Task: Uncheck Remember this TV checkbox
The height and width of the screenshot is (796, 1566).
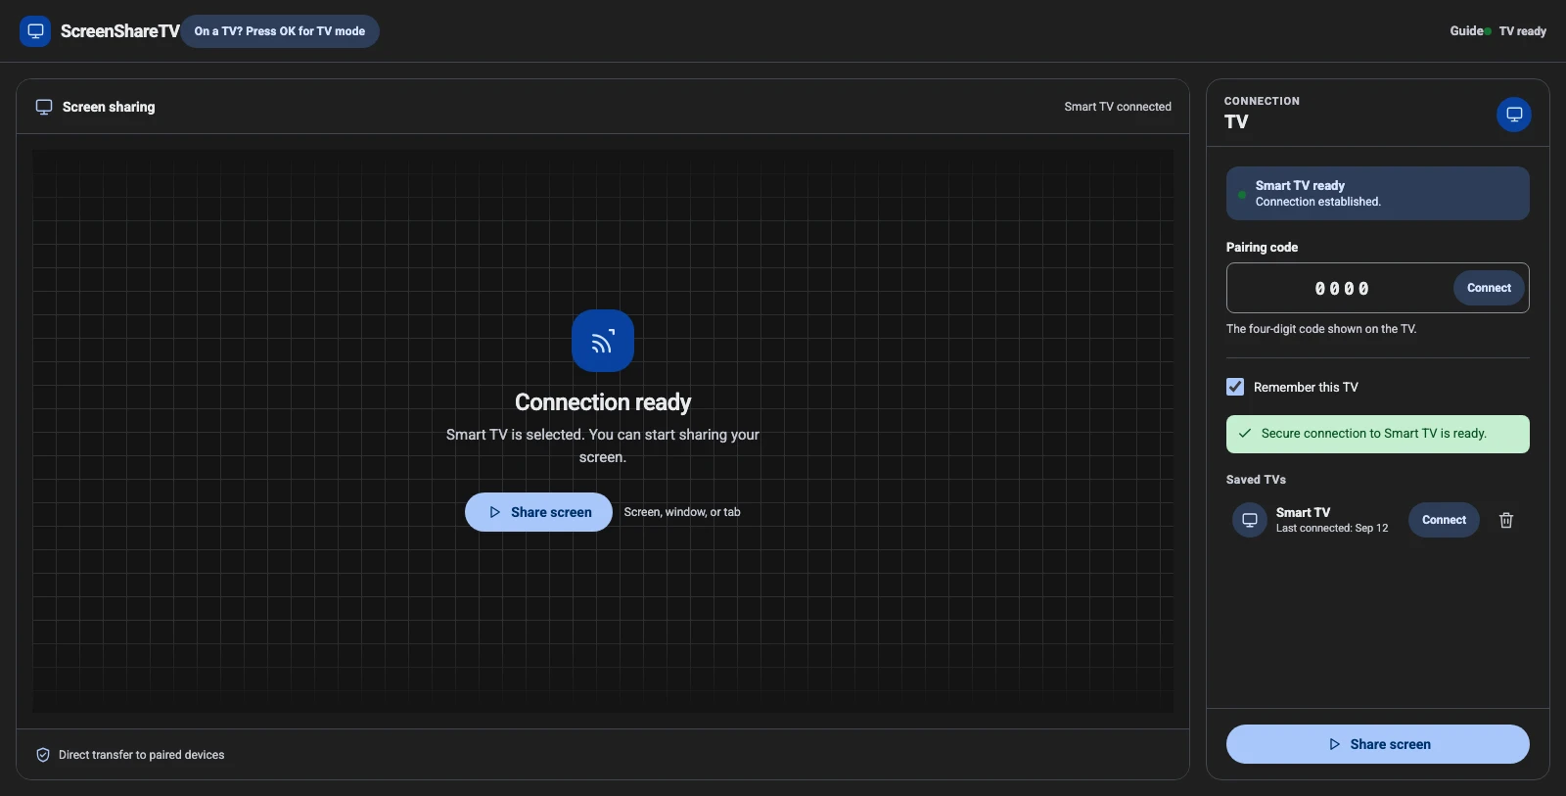Action: point(1235,387)
